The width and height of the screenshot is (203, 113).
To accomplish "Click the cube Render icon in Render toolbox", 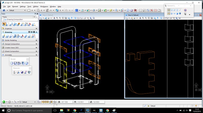I will point(12,63).
